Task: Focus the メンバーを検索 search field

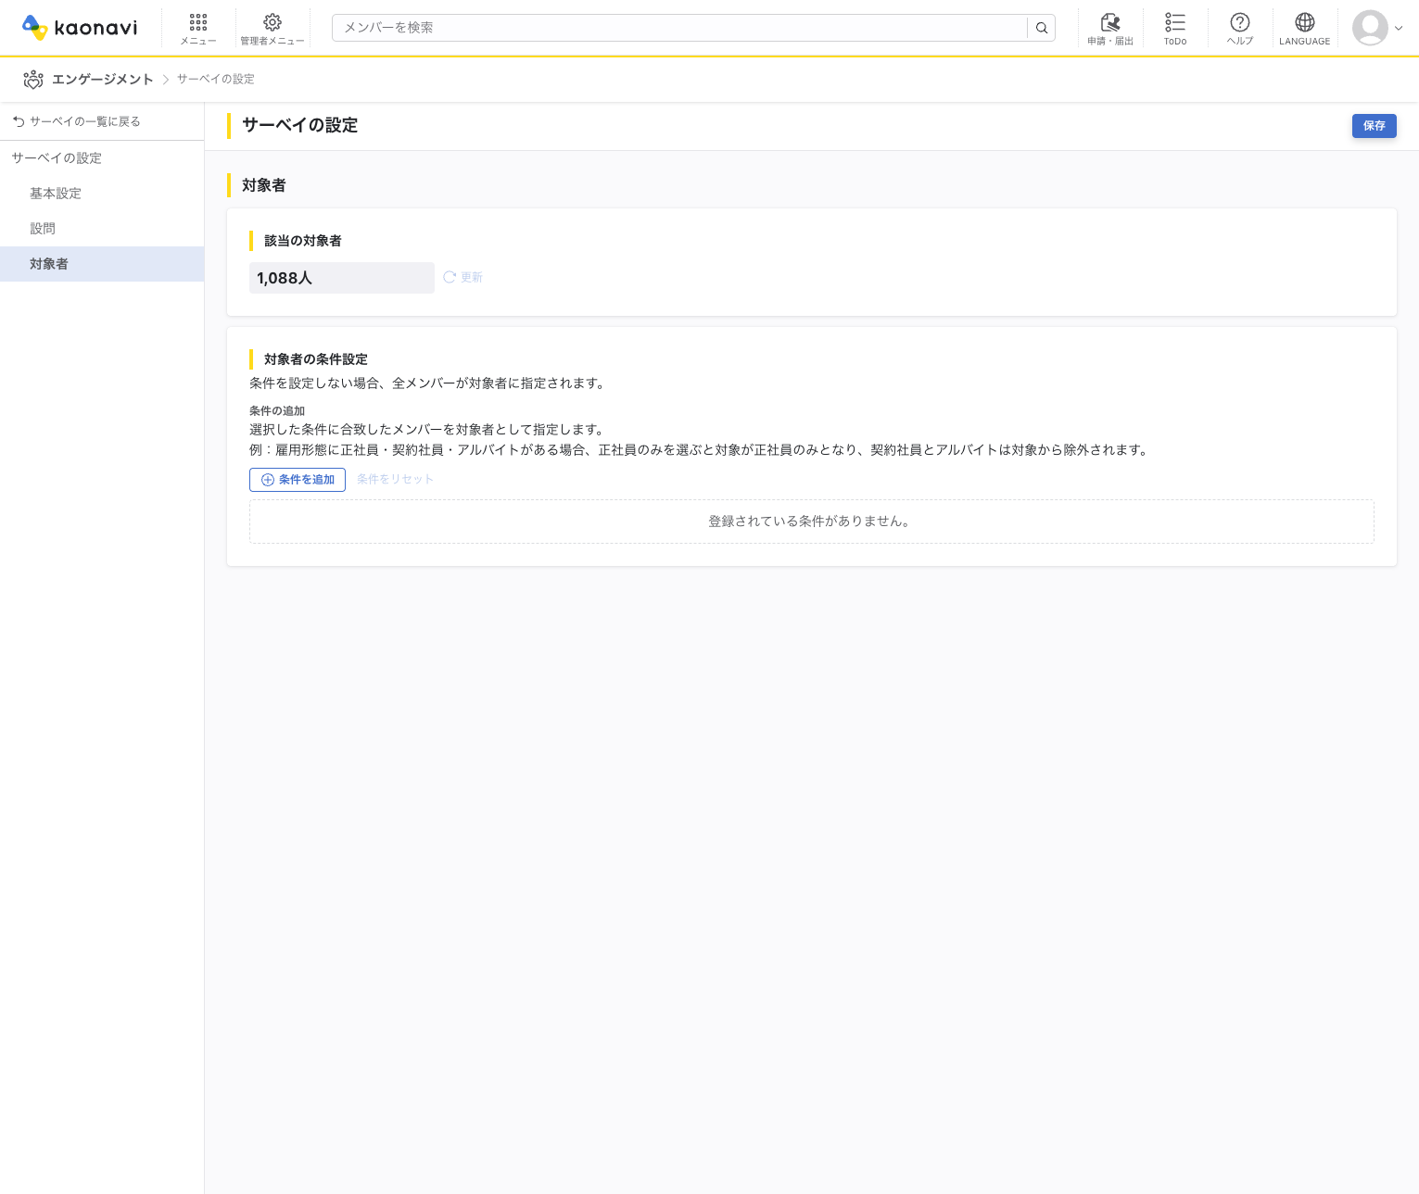Action: pyautogui.click(x=679, y=28)
